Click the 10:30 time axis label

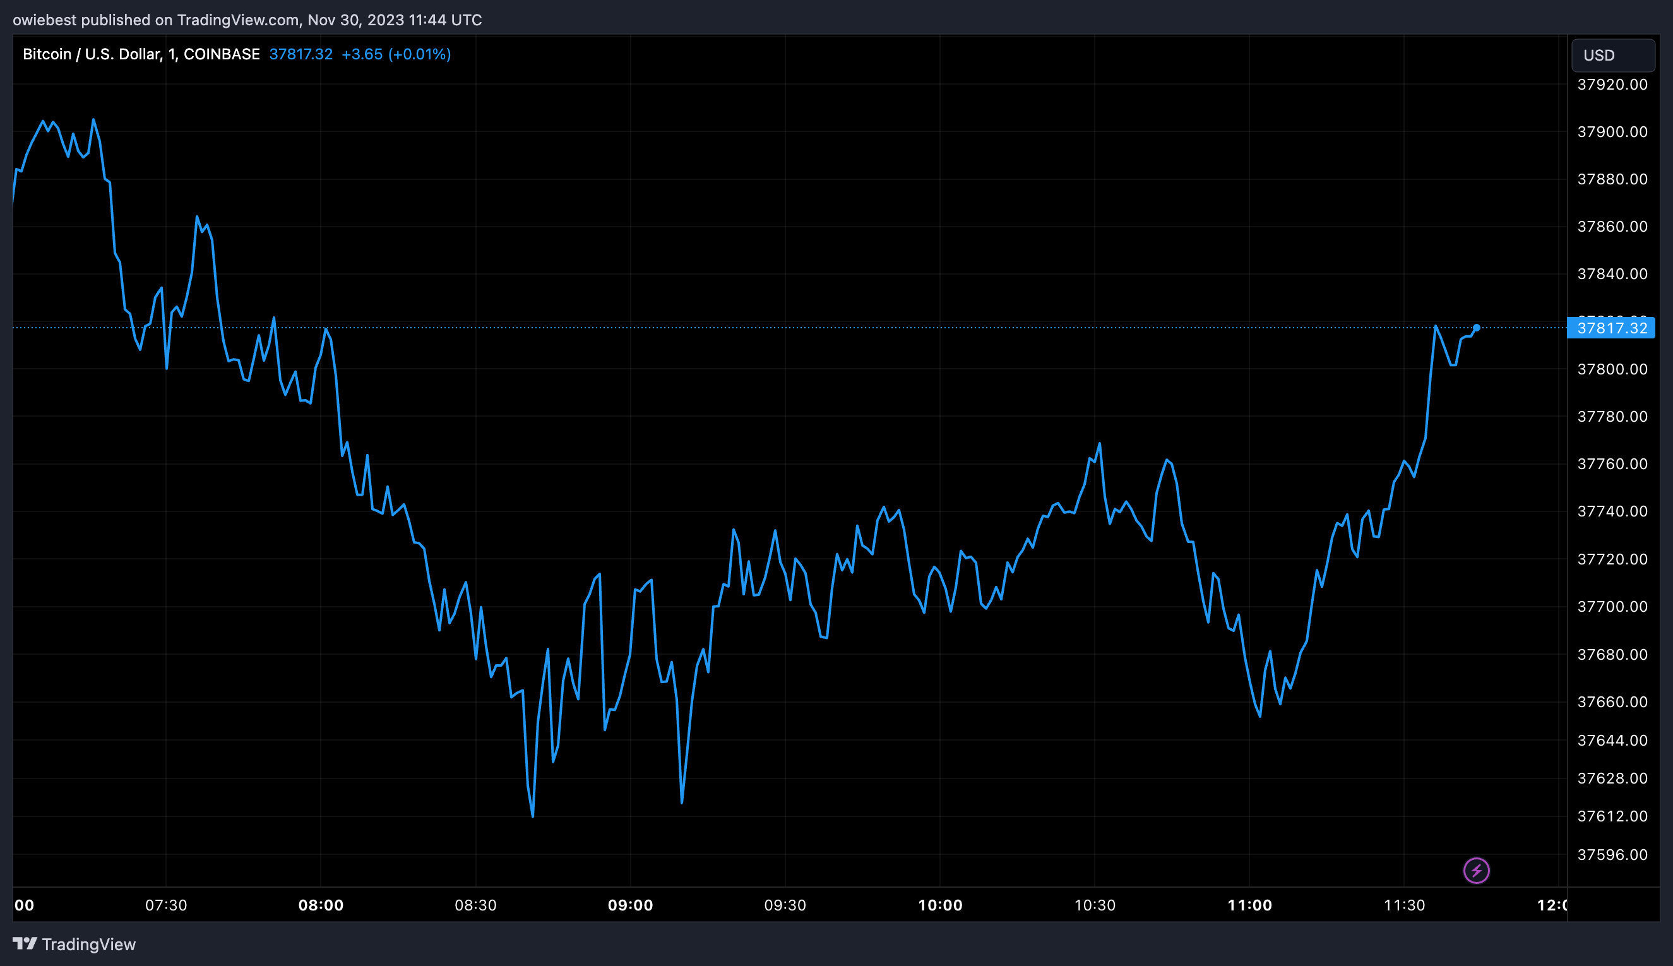pyautogui.click(x=1095, y=905)
